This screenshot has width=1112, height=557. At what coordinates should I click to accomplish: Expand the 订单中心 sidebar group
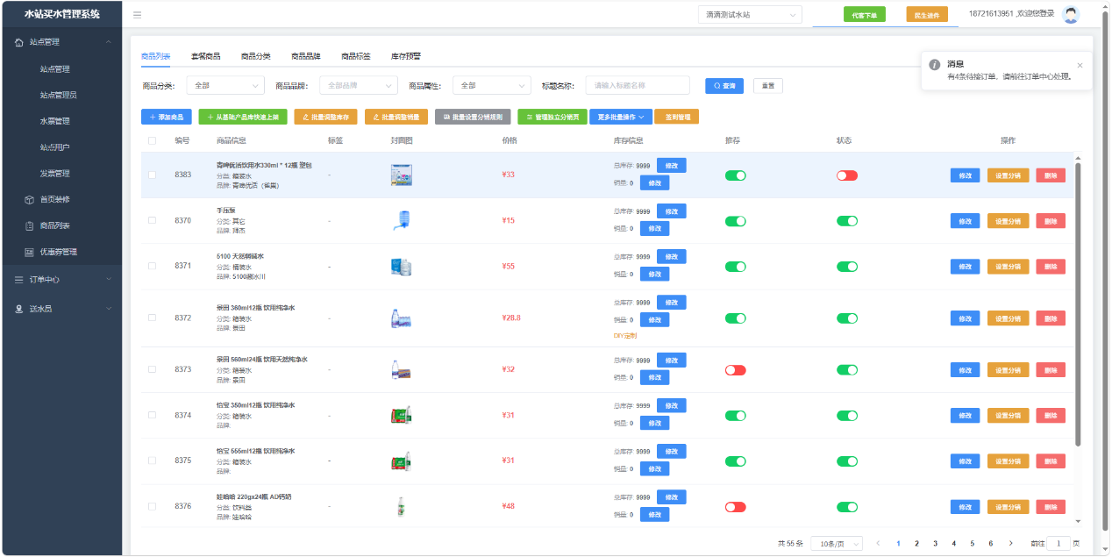(x=61, y=280)
